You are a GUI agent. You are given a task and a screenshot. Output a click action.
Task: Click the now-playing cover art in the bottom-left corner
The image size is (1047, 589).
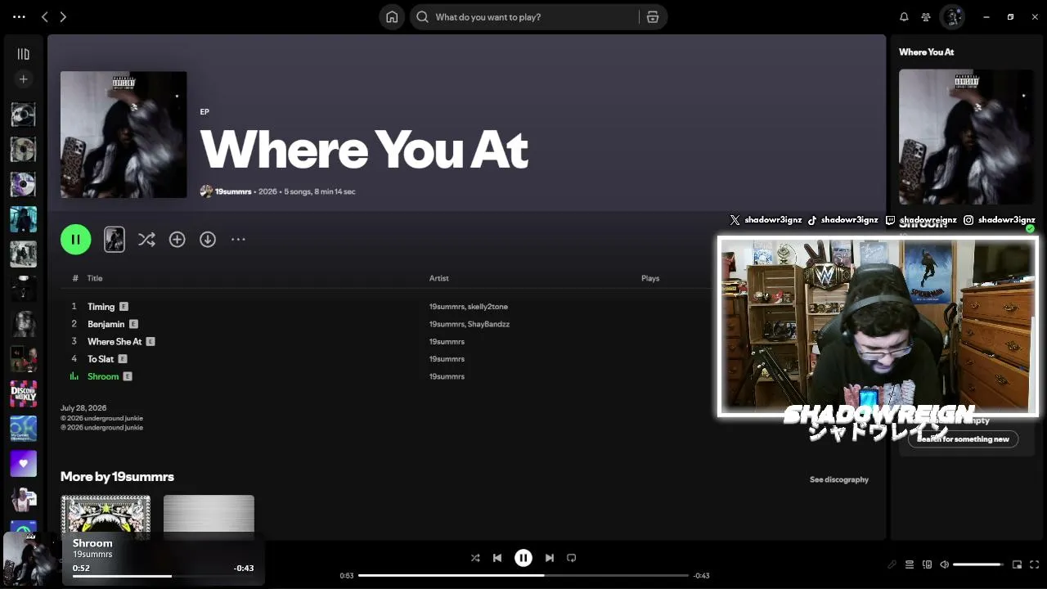coord(31,559)
